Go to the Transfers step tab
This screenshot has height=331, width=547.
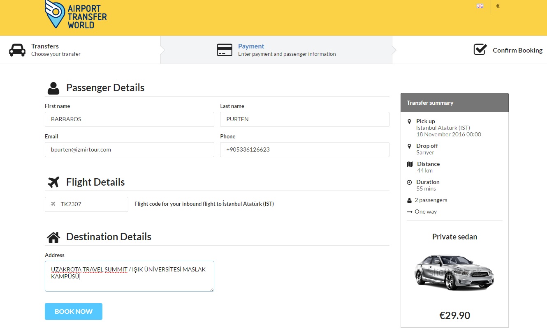point(56,50)
